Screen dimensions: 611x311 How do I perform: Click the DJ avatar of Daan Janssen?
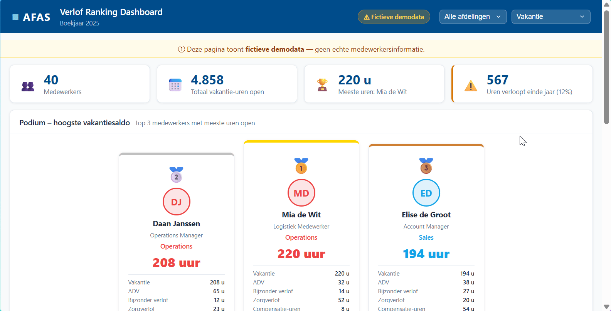(x=177, y=202)
